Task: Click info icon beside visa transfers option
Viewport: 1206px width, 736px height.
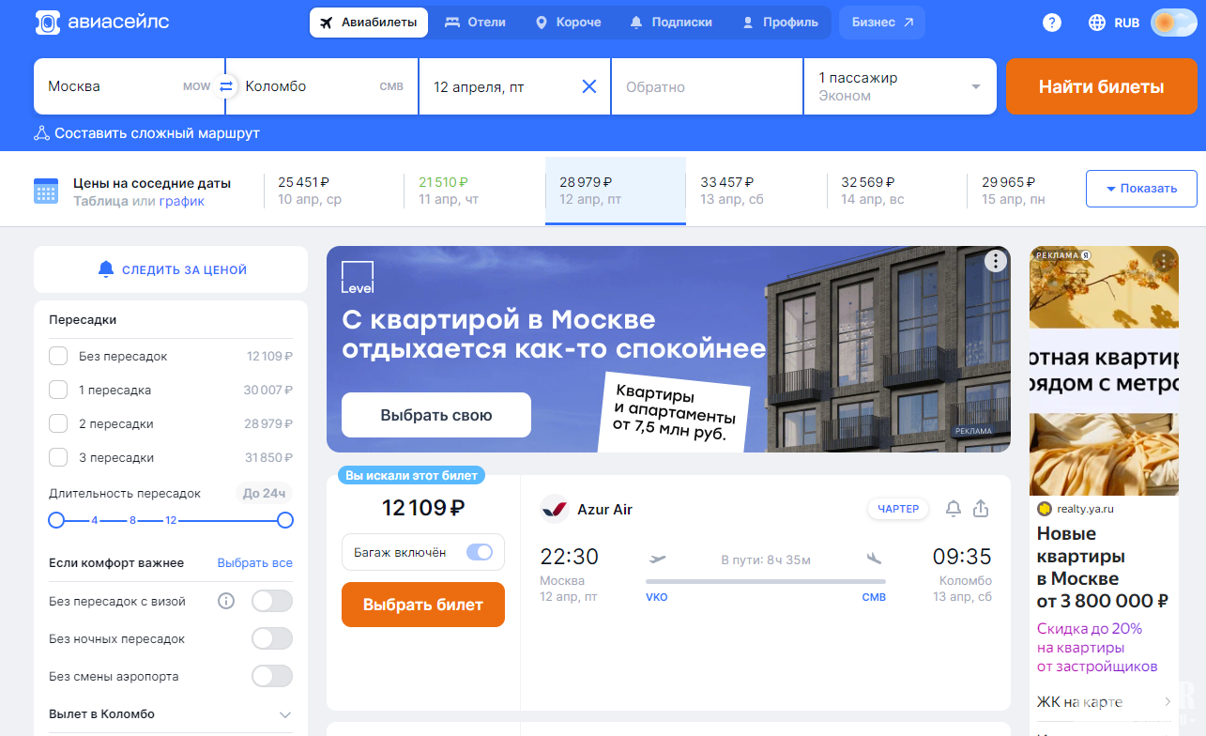Action: pyautogui.click(x=226, y=601)
